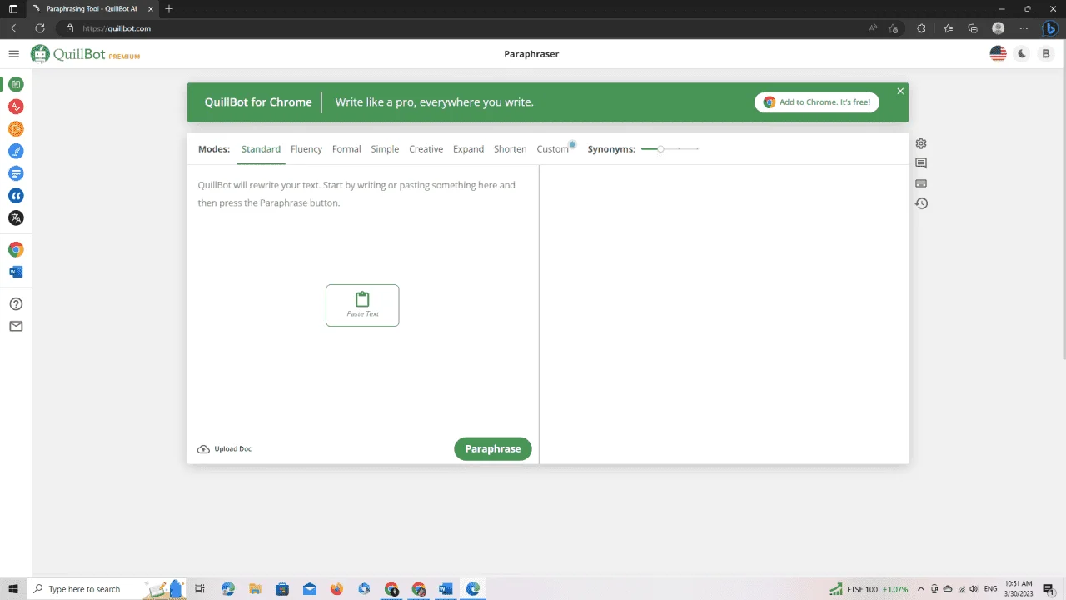
Task: Close the QuillBot for Chrome banner
Action: point(900,91)
